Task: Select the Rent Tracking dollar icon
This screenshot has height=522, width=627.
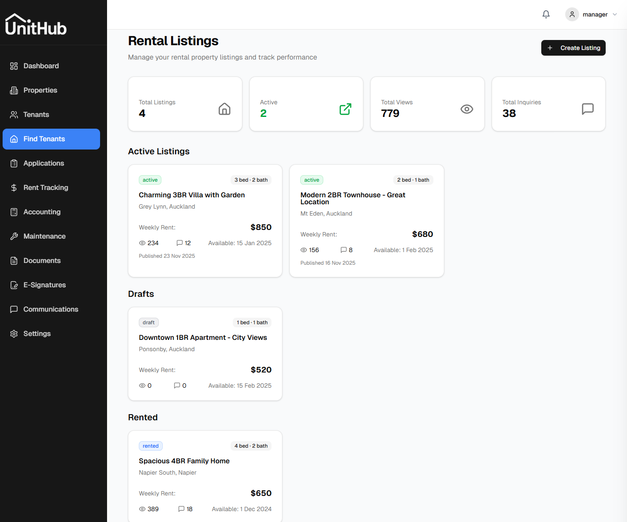Action: (14, 187)
